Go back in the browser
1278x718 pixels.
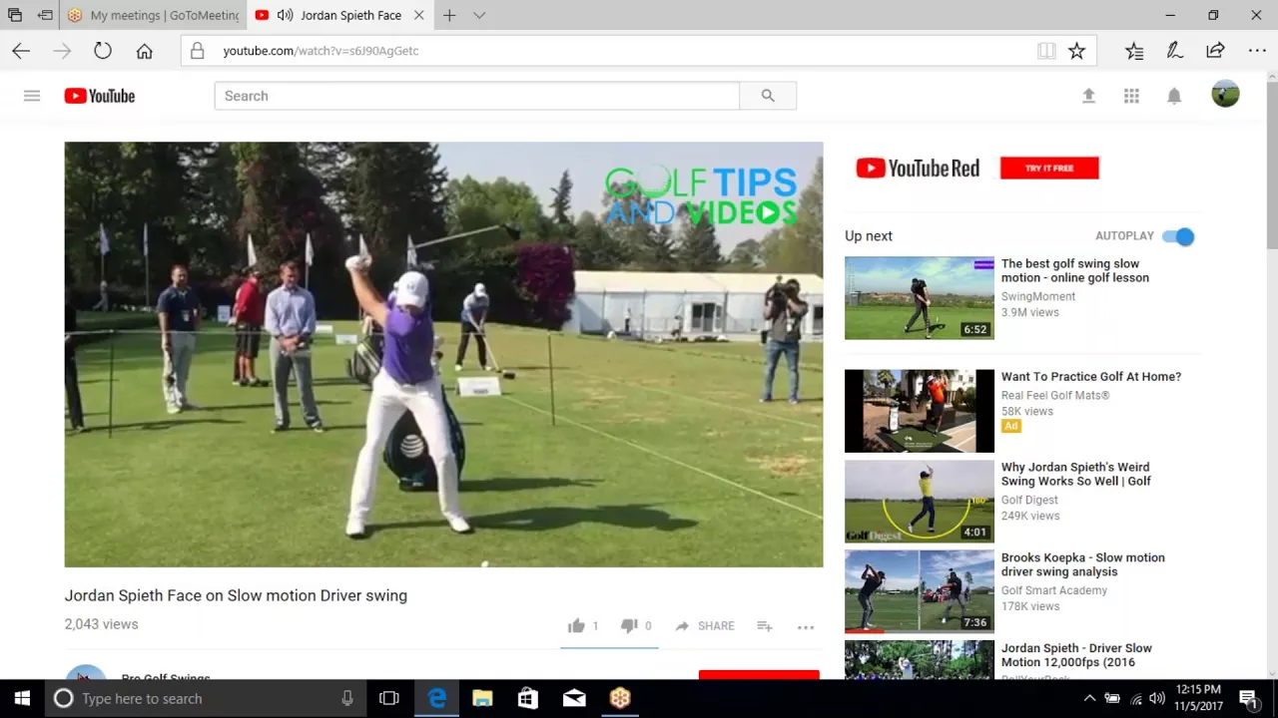(x=21, y=51)
